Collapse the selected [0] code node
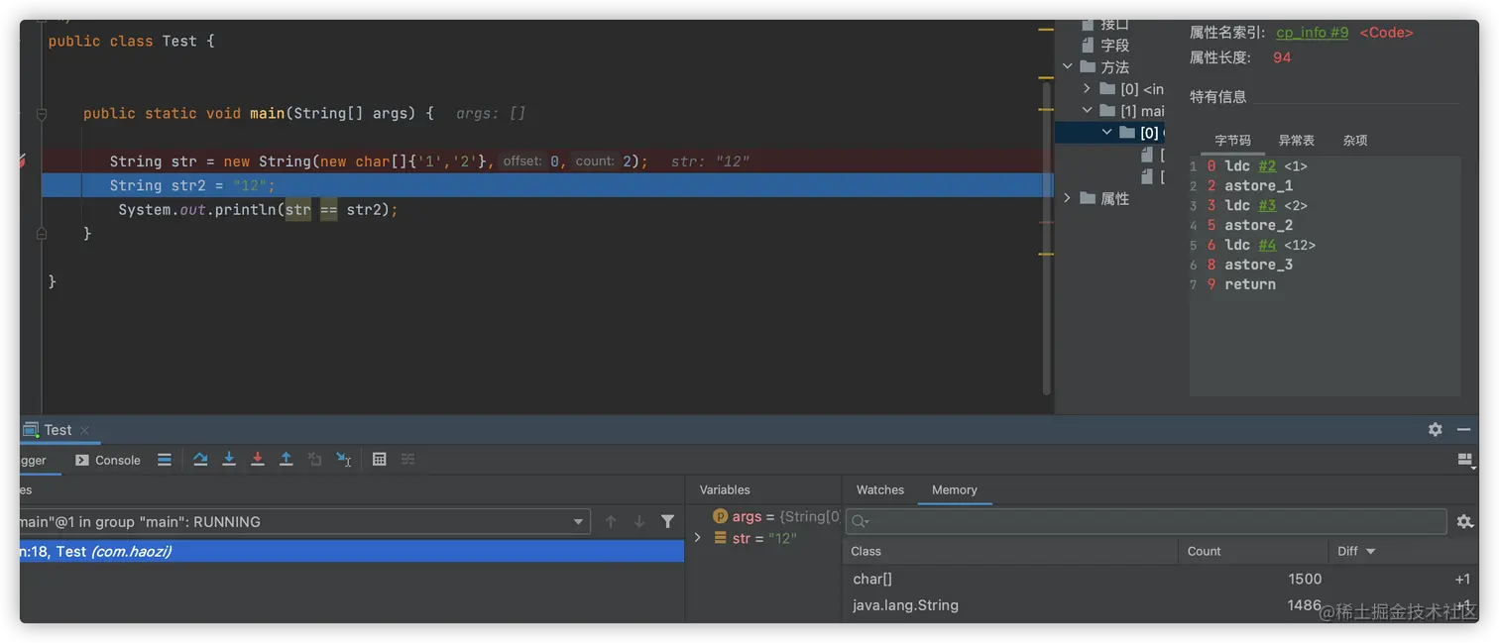This screenshot has width=1499, height=643. pos(1106,133)
